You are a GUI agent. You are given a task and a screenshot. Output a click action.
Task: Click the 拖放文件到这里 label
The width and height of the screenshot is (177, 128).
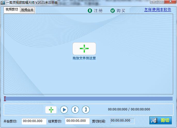84,58
